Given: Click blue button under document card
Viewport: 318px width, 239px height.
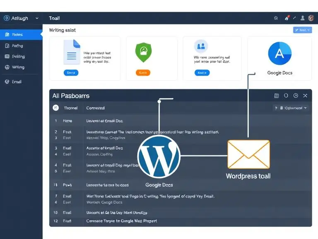Looking at the screenshot, I should (x=71, y=73).
